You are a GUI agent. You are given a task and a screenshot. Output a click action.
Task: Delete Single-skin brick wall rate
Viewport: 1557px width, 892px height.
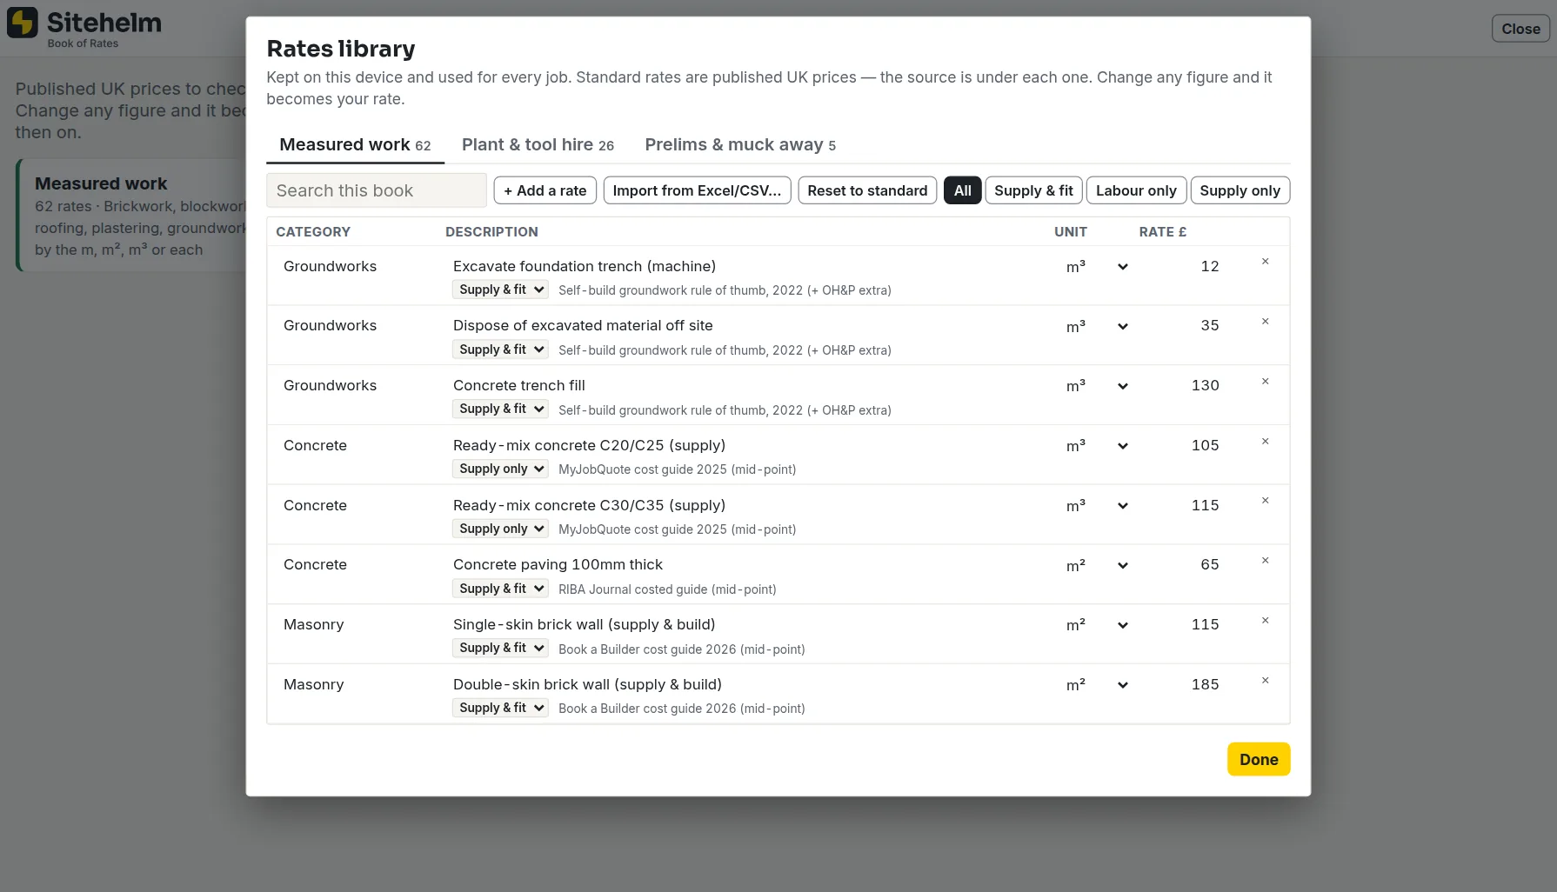coord(1265,621)
